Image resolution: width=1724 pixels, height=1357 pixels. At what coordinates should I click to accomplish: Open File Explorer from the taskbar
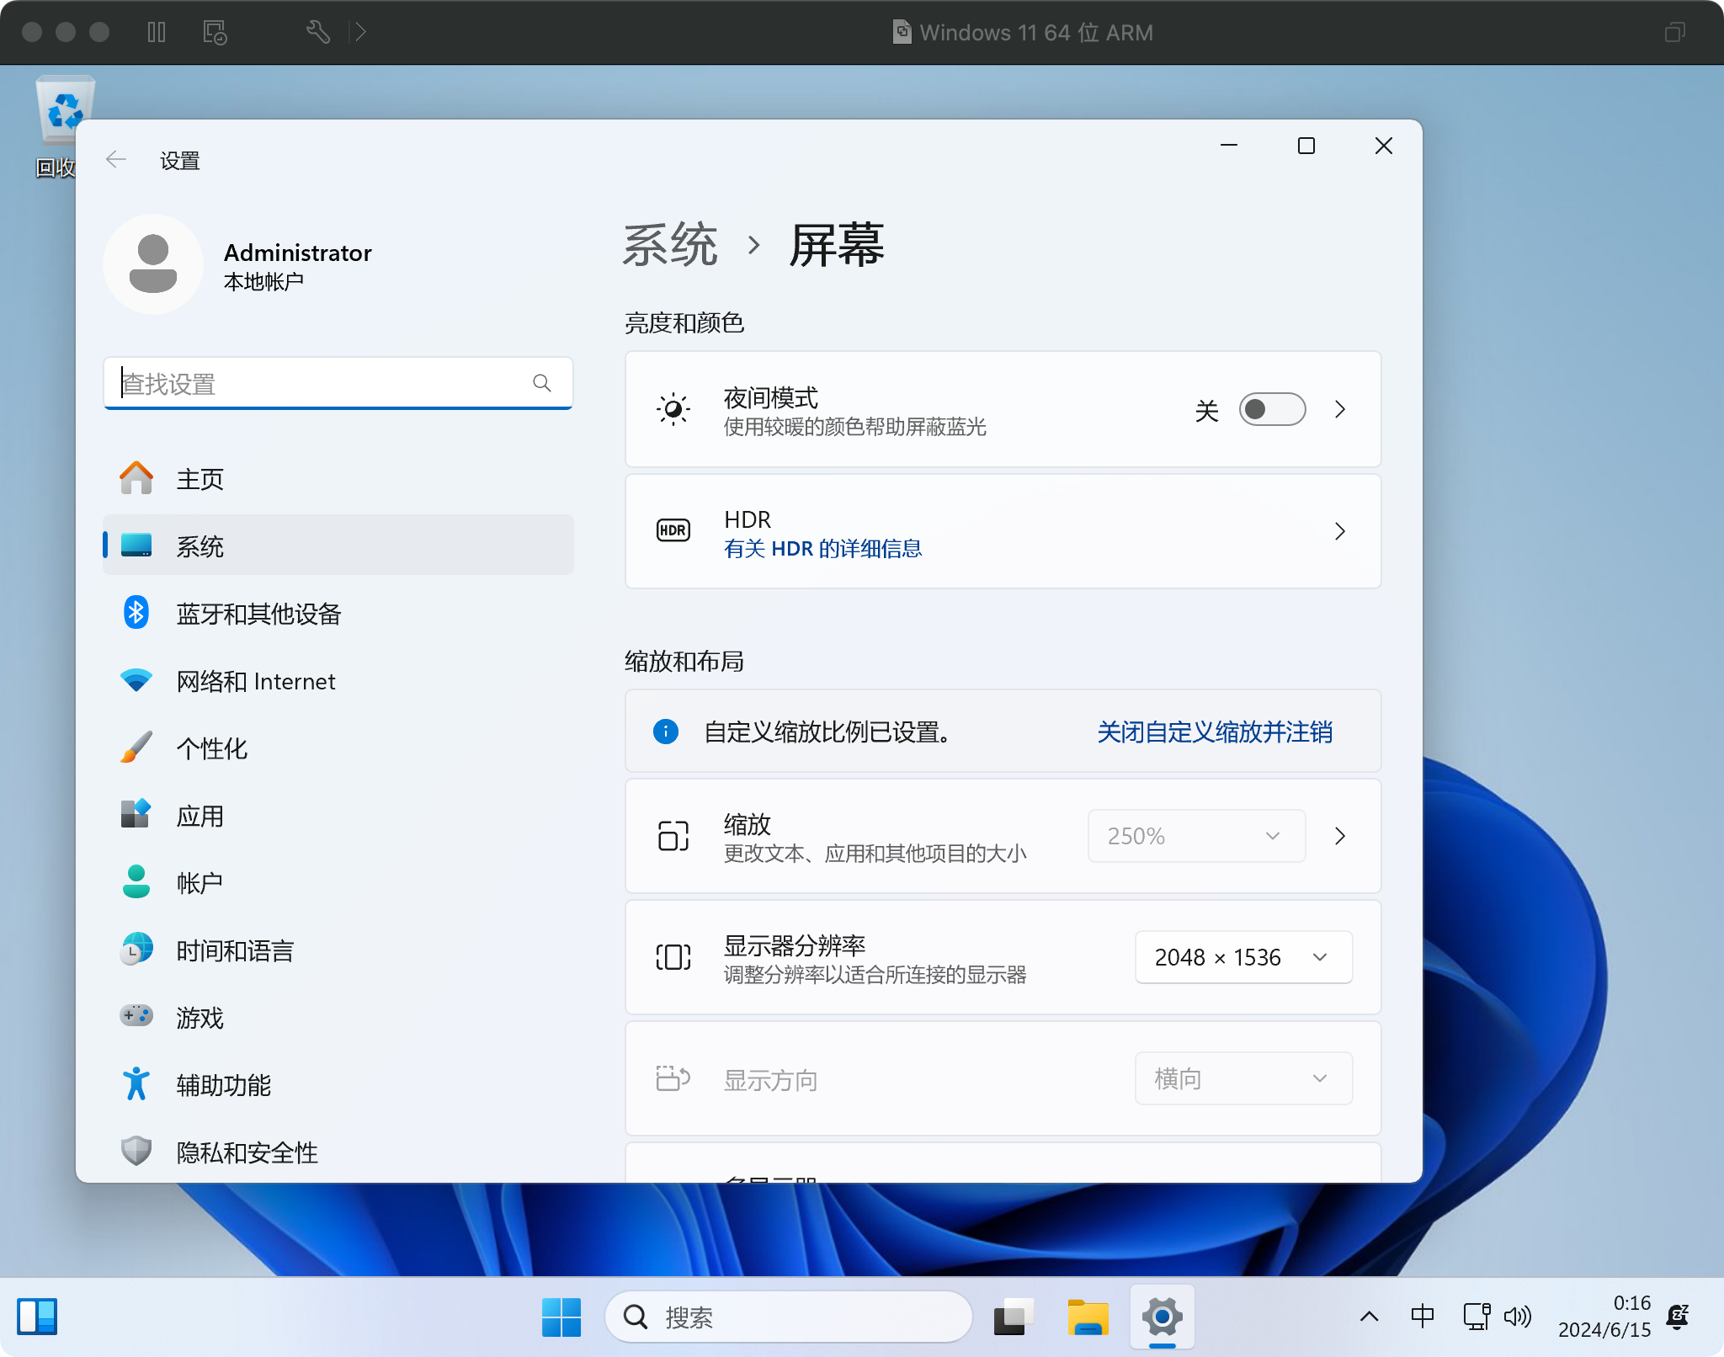tap(1088, 1317)
